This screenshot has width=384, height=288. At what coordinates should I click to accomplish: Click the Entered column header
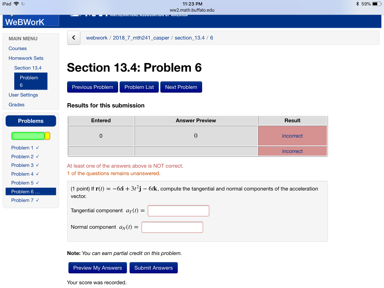coord(101,120)
